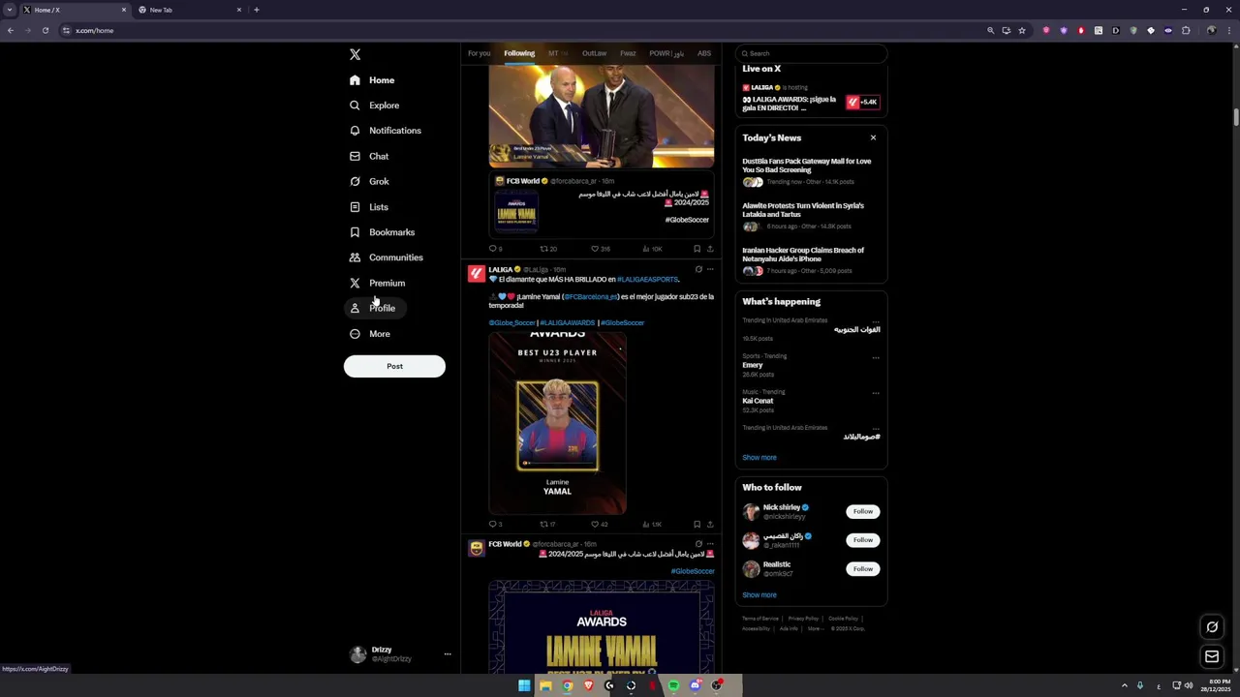Open Cookie Policy footer link

click(x=843, y=619)
